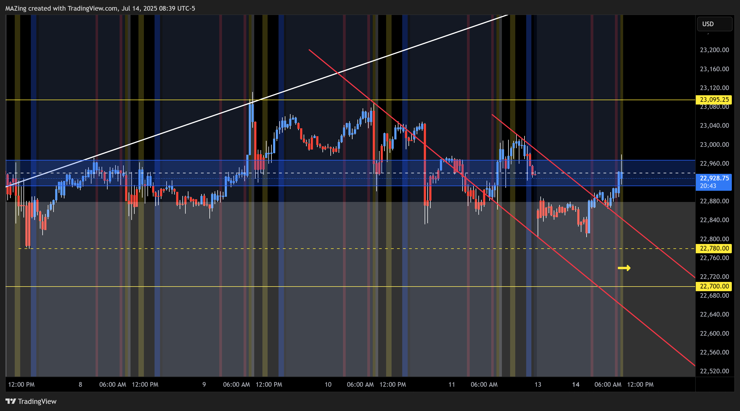Click the last 12:00 PM time label after 14
The width and height of the screenshot is (740, 411).
(x=640, y=384)
